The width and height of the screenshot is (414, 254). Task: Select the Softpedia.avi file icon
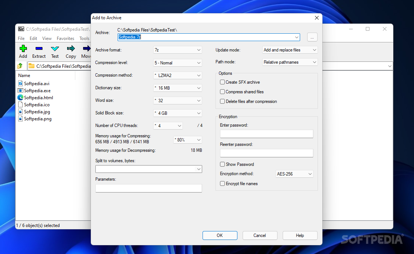click(x=20, y=84)
